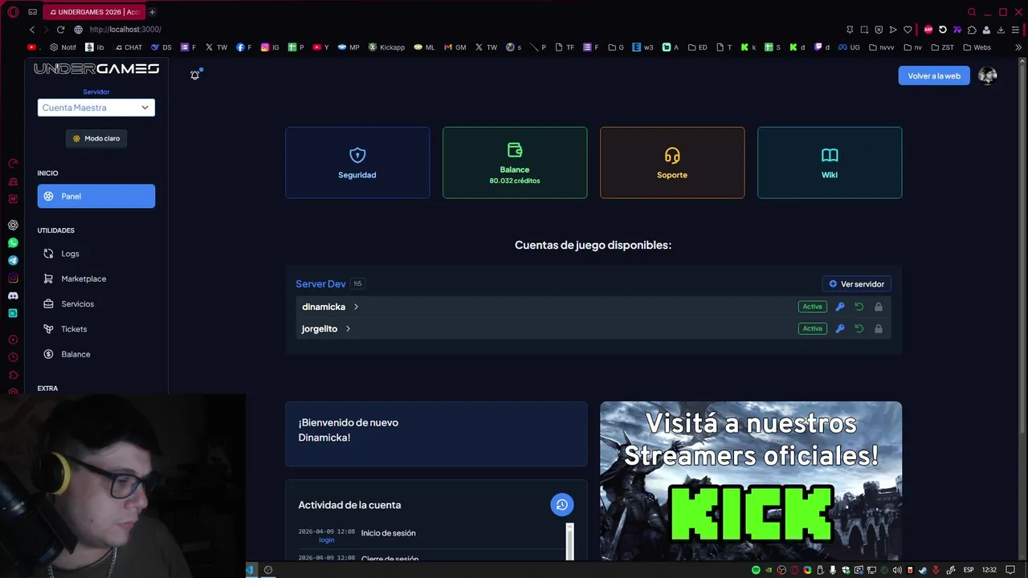Open the CHAT bookmark
Screen dimensions: 1028x578
point(128,47)
